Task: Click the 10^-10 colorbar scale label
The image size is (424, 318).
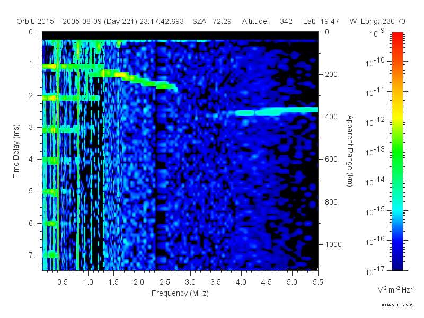Action: [375, 62]
